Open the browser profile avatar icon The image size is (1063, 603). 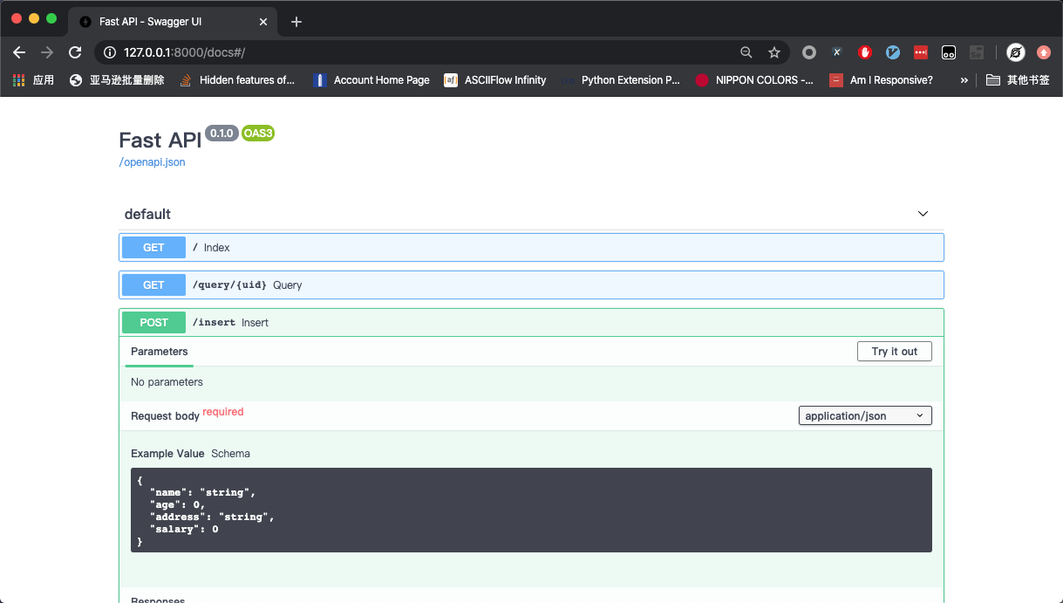[x=1016, y=52]
